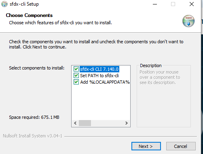The image size is (203, 154).
Task: Toggle the Set PATH to sfdx-cli checkbox
Action: pyautogui.click(x=76, y=76)
